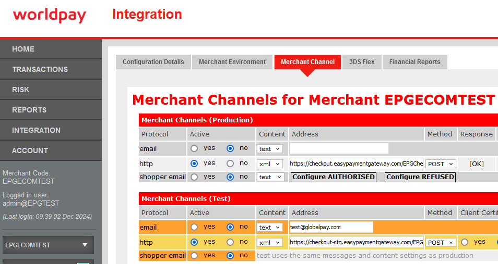Go to the RISK section
Image resolution: width=498 pixels, height=264 pixels.
pos(51,90)
